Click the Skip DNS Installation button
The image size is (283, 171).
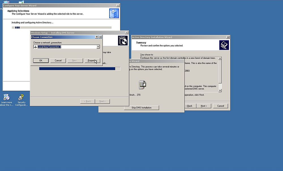click(141, 108)
